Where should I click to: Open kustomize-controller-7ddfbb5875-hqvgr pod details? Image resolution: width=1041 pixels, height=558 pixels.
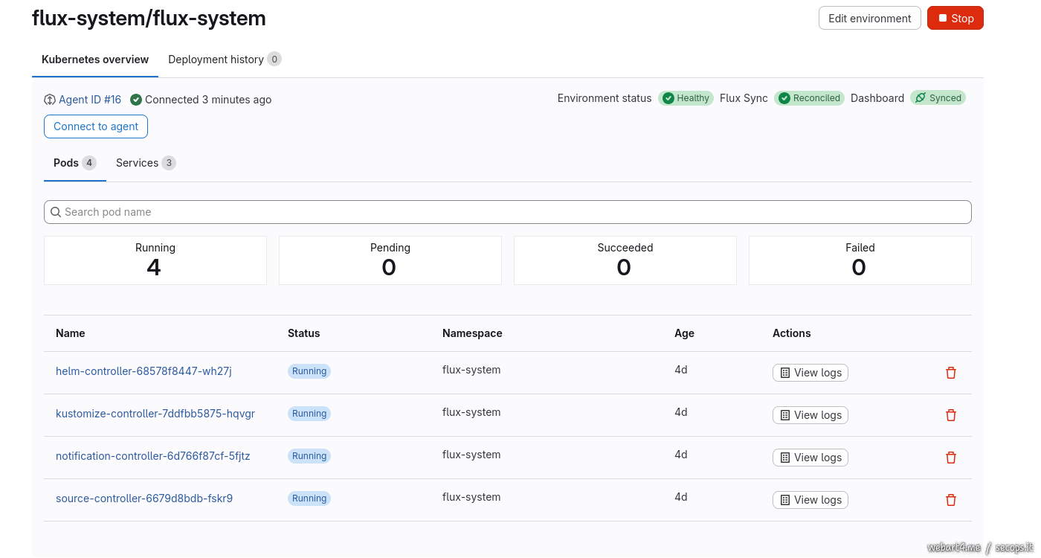pos(155,414)
